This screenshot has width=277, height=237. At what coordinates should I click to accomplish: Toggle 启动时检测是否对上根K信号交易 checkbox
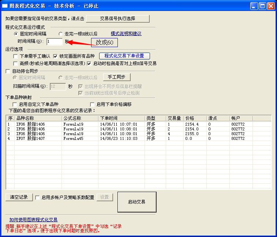point(89,64)
